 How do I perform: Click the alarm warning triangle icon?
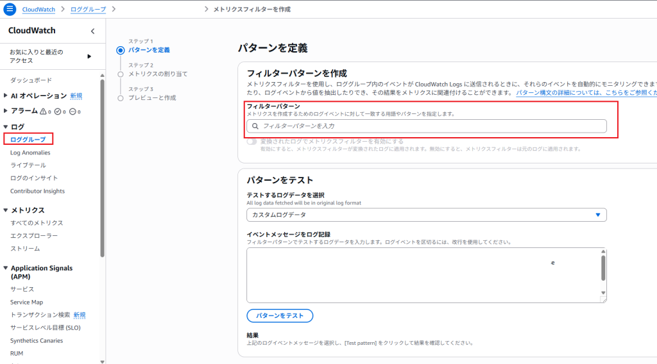coord(43,112)
